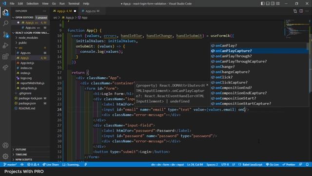Click the Explorer more actions ellipsis
Viewport: 312px width, 176px height.
pyautogui.click(x=44, y=11)
